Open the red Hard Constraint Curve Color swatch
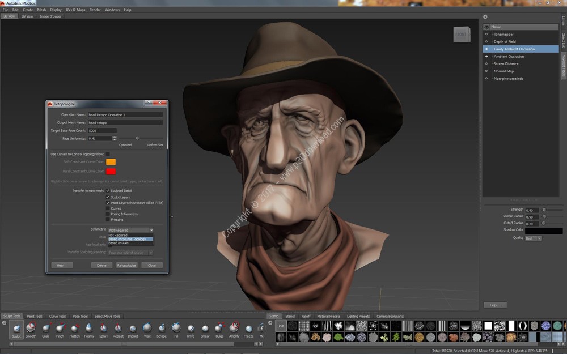Screen dimensions: 567x354 coord(111,171)
